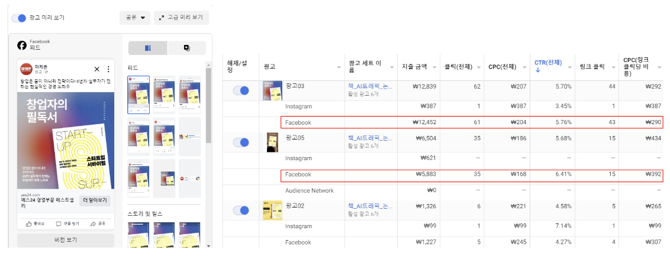The image size is (670, 269).
Task: Click the spend value ₩1,227
Action: tap(426, 242)
